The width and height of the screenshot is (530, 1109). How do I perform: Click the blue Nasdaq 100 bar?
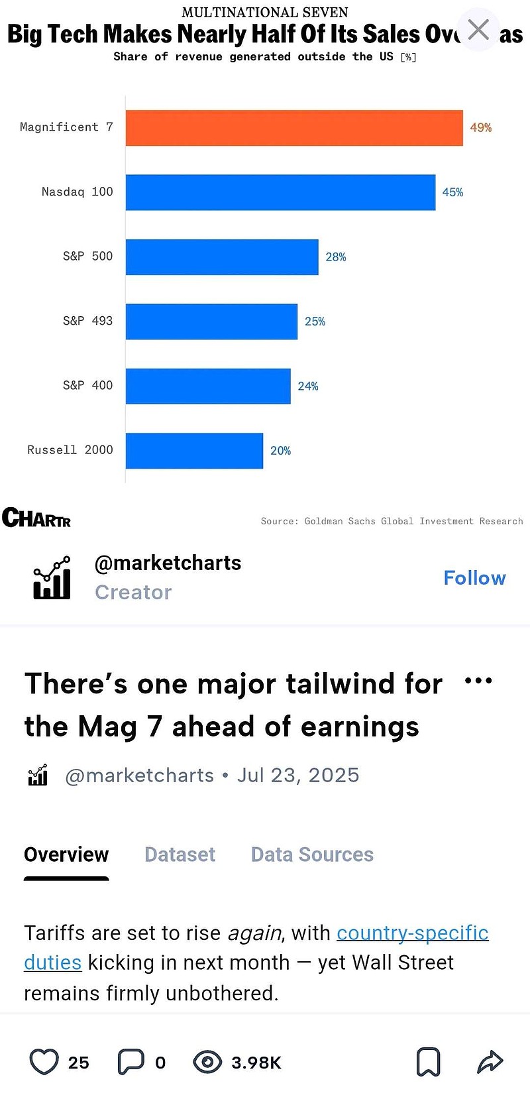pos(280,192)
